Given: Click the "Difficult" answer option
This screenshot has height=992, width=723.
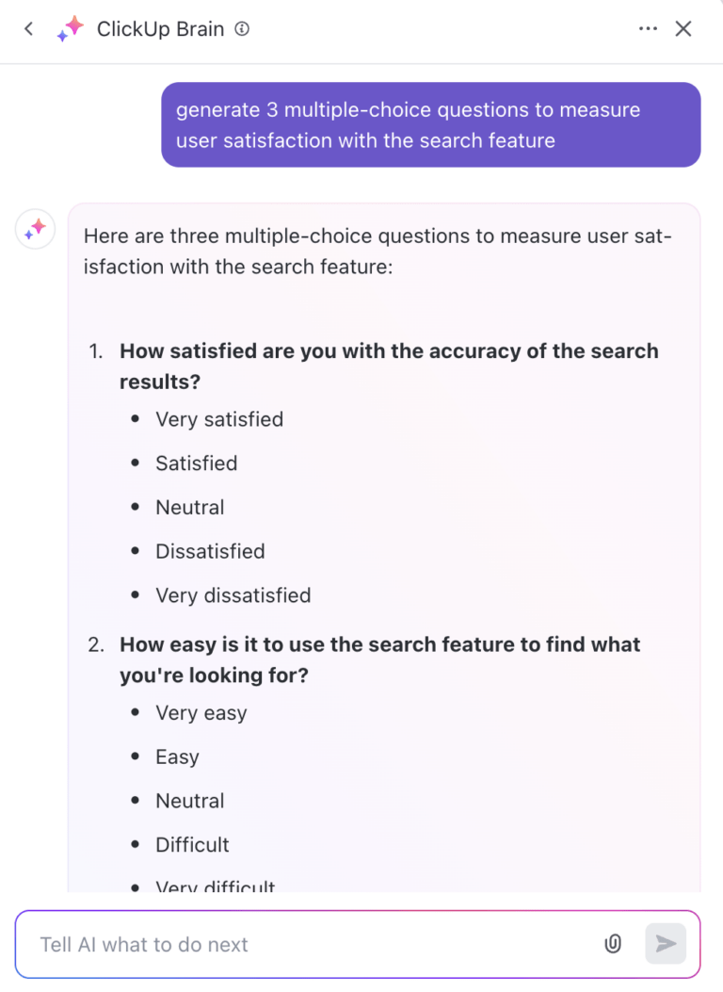Looking at the screenshot, I should (192, 845).
